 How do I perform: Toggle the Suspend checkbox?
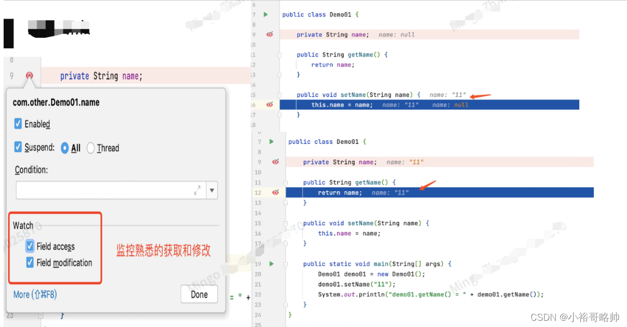(18, 147)
